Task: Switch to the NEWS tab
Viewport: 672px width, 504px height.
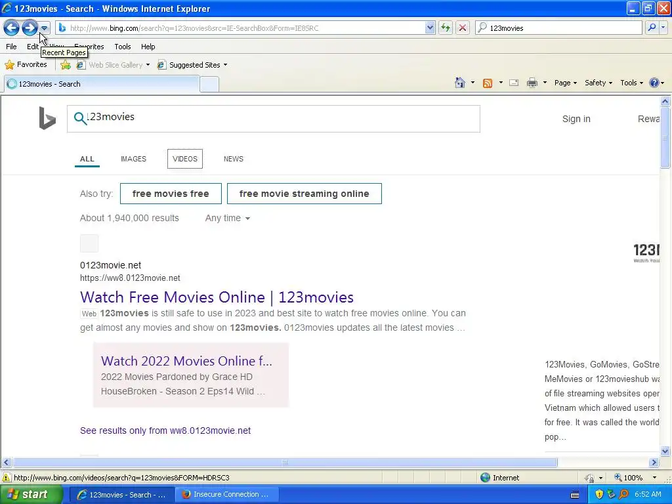Action: 234,159
